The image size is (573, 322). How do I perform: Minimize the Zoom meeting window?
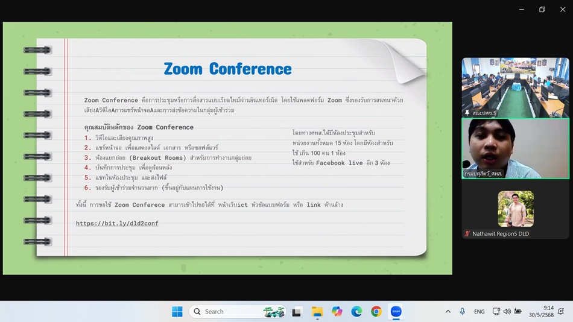[x=522, y=10]
